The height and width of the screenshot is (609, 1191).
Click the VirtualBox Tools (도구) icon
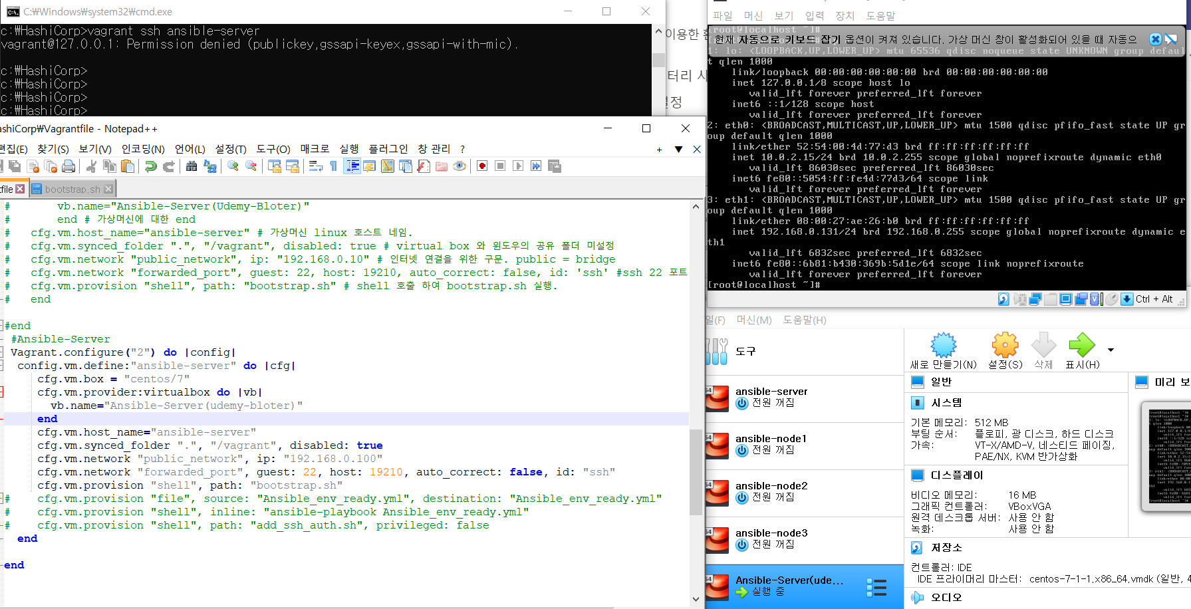(717, 351)
